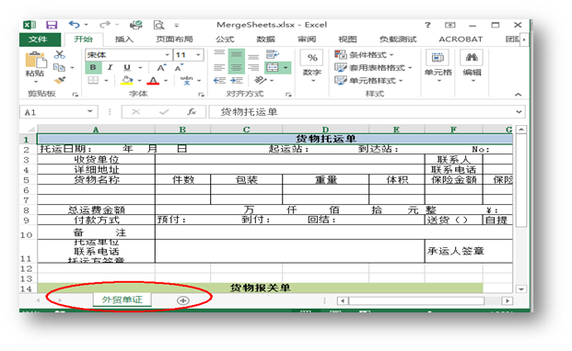Open the 宋体 font name dropdown

click(x=168, y=55)
